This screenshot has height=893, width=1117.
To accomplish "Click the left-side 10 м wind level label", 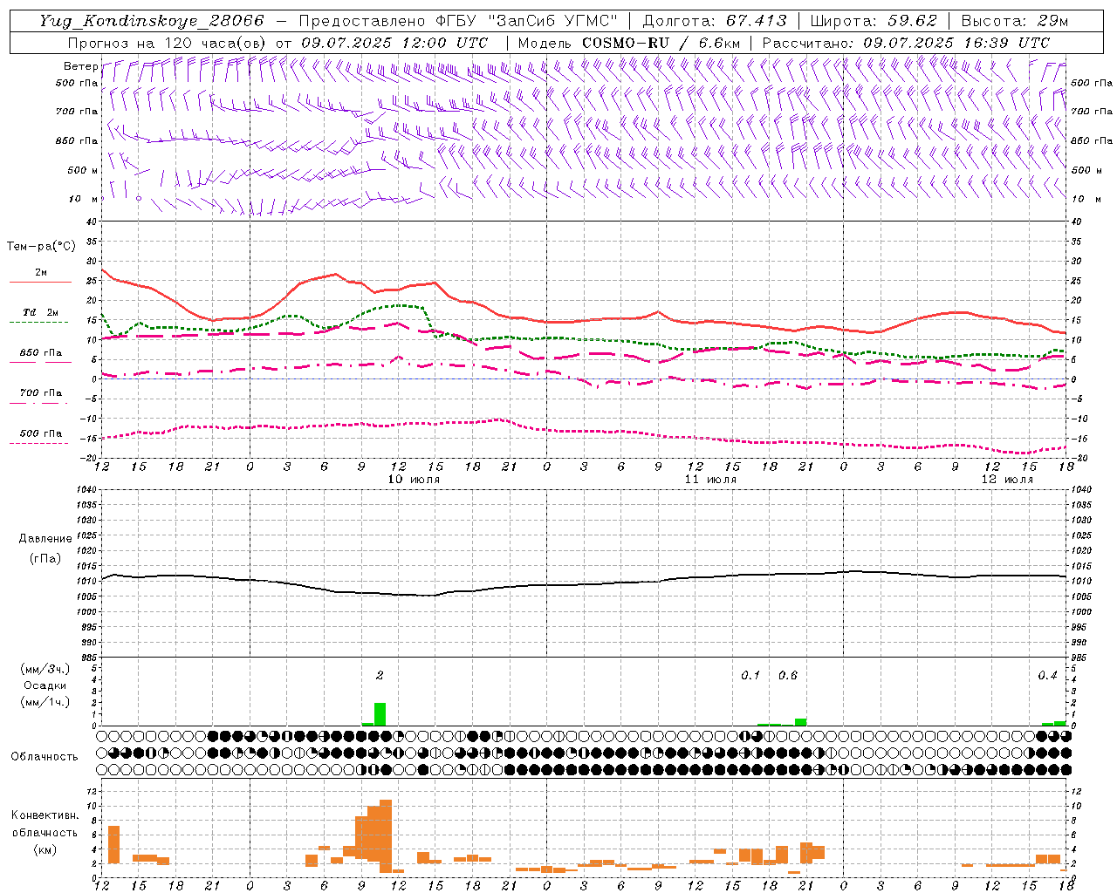I will pos(84,199).
